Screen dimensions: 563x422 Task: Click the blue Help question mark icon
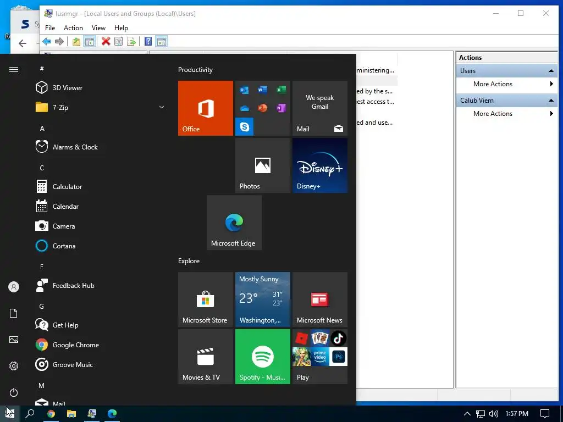pos(148,42)
